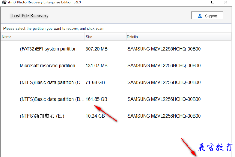Click the 131.07 MB size cell

[x=97, y=66]
